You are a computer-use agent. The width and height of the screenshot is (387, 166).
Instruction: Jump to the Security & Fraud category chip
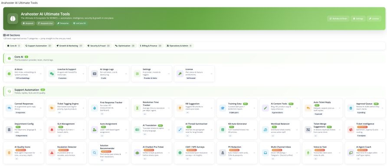click(99, 46)
